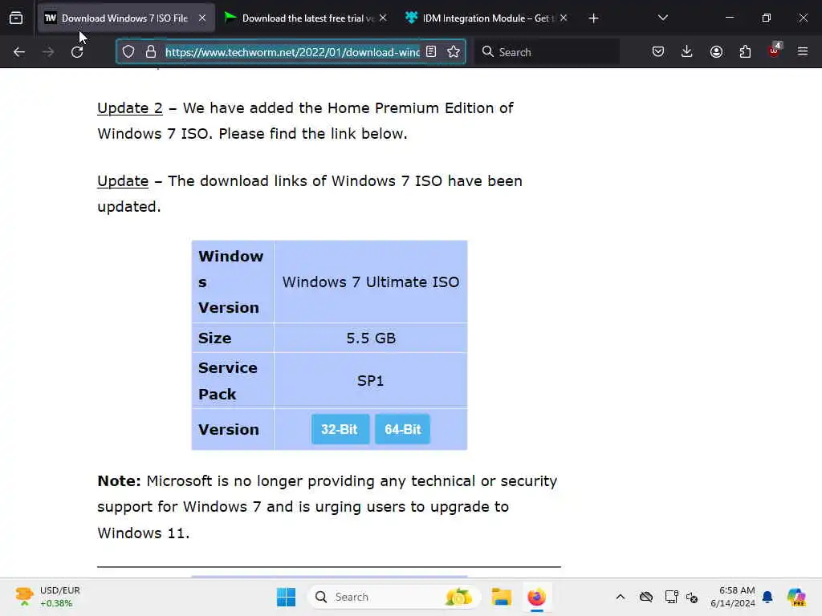This screenshot has width=822, height=616.
Task: Open notifications bell icon
Action: click(x=767, y=597)
